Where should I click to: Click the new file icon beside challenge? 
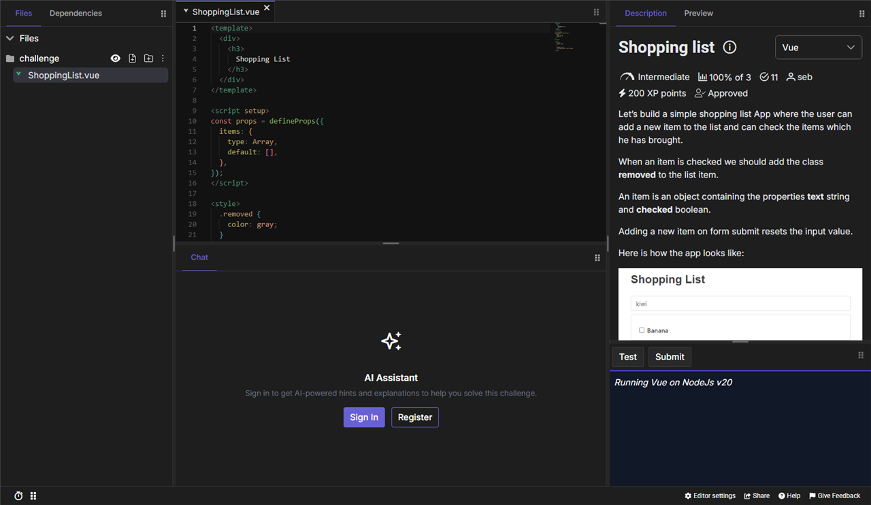tap(132, 58)
